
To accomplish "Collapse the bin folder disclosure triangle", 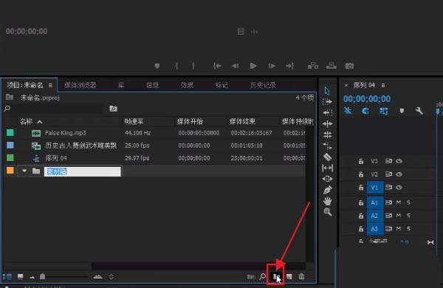I will [24, 171].
